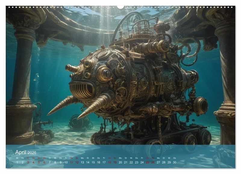Viewport: 241px width, 174px height.
Task: Select day 30 at the row end
Action: (174, 162)
